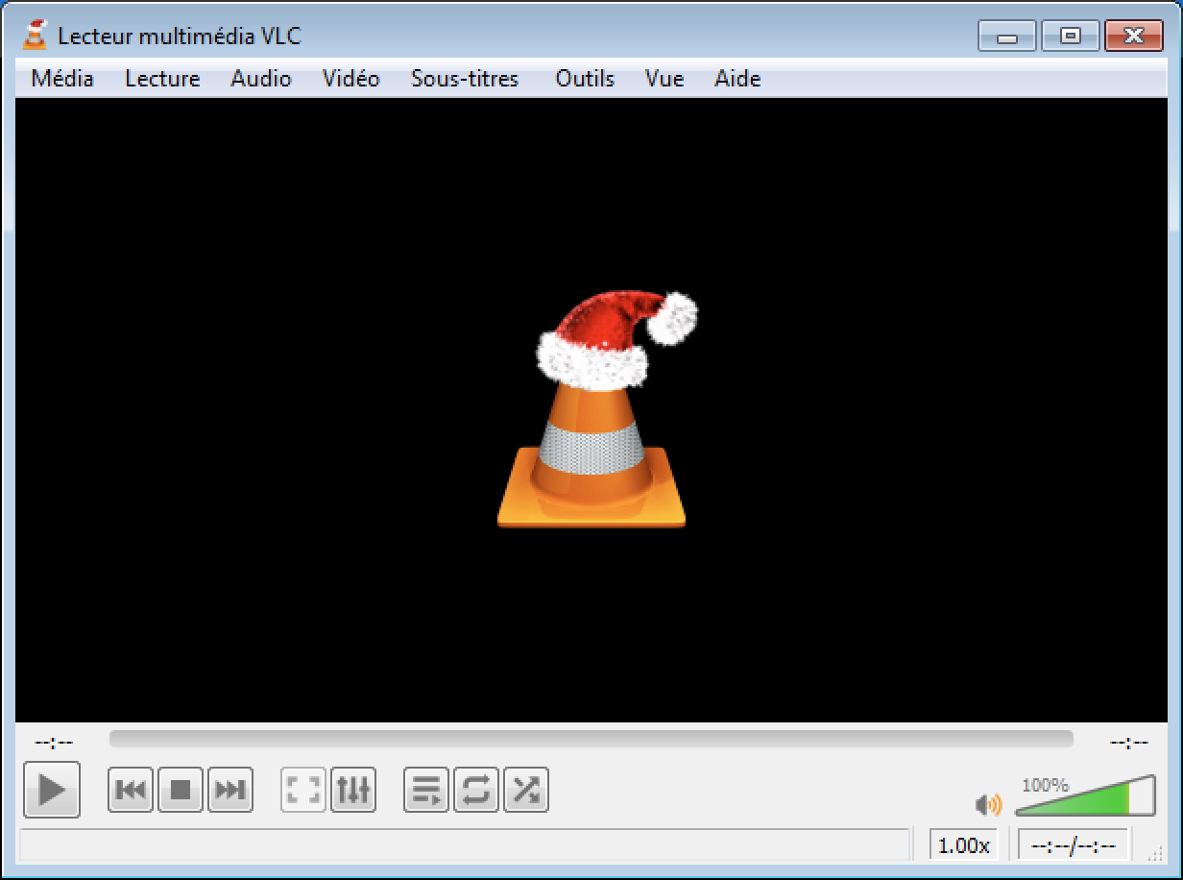Open the Audio menu
The image size is (1183, 880).
coord(261,79)
